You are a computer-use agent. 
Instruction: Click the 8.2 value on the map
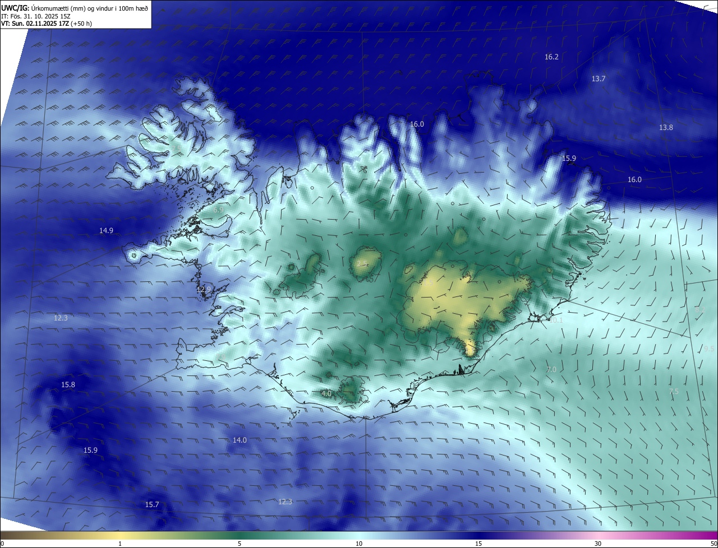pos(700,310)
